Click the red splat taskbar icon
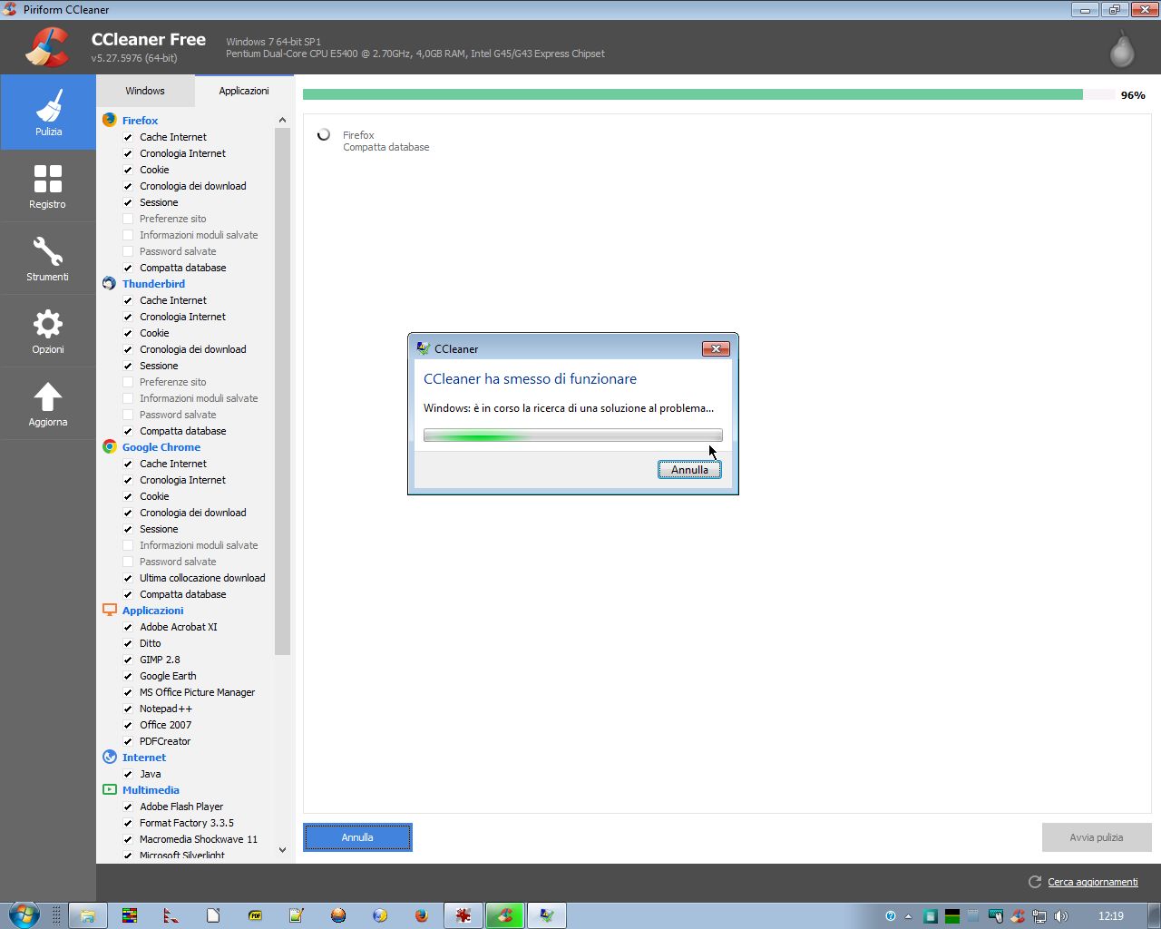 tap(463, 915)
